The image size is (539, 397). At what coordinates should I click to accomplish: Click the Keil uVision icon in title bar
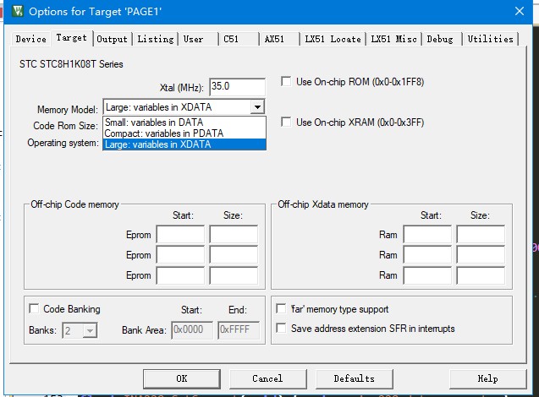coord(18,11)
